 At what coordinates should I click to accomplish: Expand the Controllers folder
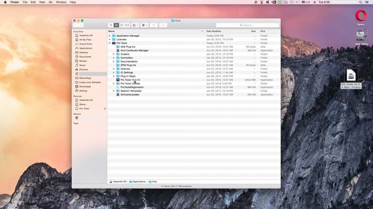pos(114,58)
